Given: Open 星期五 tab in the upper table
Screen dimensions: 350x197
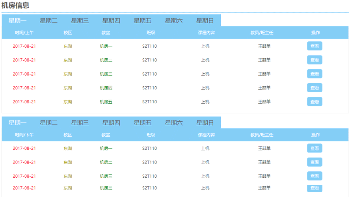Looking at the screenshot, I should 142,20.
